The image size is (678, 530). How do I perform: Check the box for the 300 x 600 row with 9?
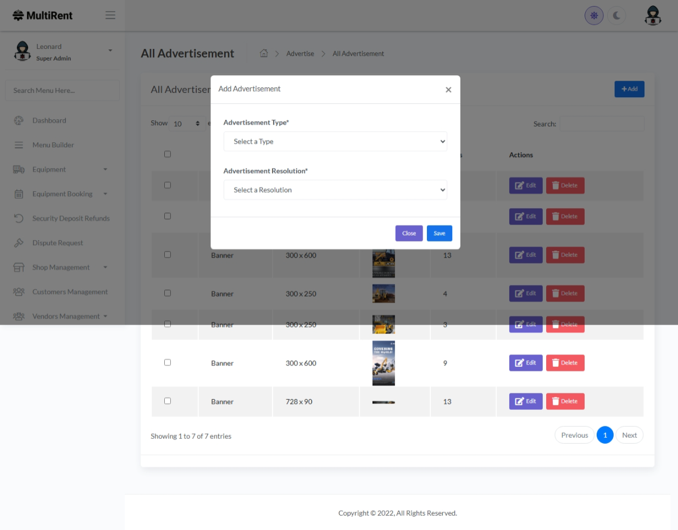pyautogui.click(x=168, y=362)
